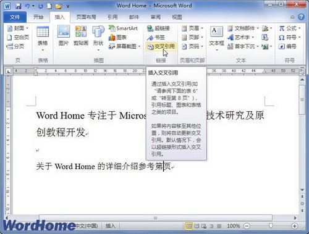Click the zoom out minus button
The image size is (309, 234).
(x=247, y=226)
